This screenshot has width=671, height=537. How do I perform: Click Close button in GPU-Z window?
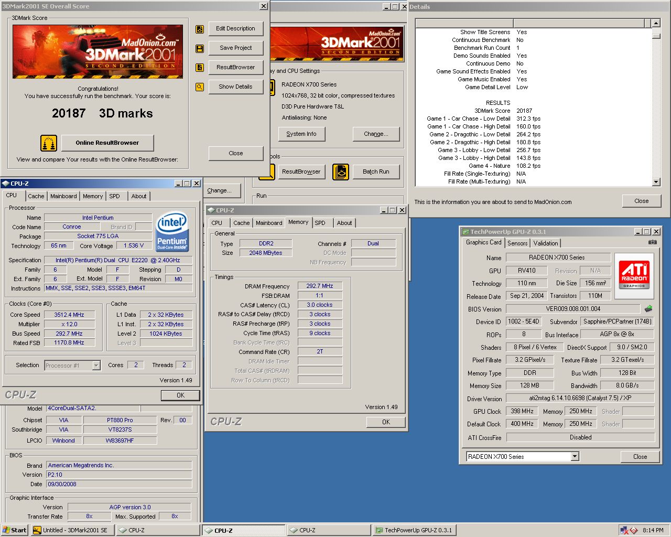[x=640, y=457]
